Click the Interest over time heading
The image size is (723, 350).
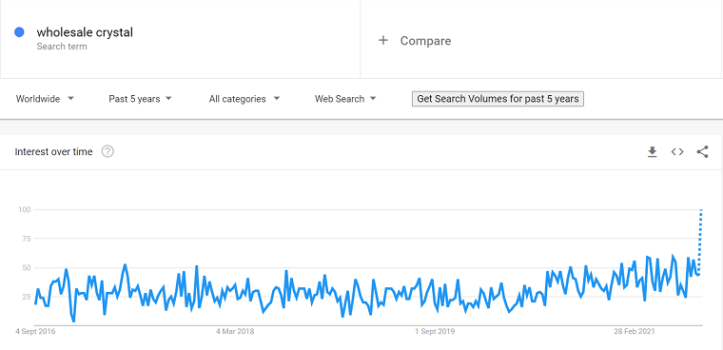[53, 152]
